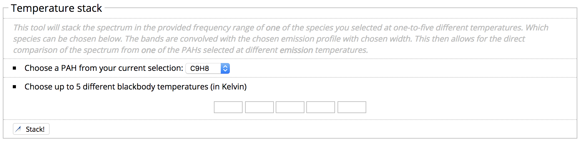The height and width of the screenshot is (142, 582).
Task: Focus the fifth temperature input box
Action: point(352,107)
